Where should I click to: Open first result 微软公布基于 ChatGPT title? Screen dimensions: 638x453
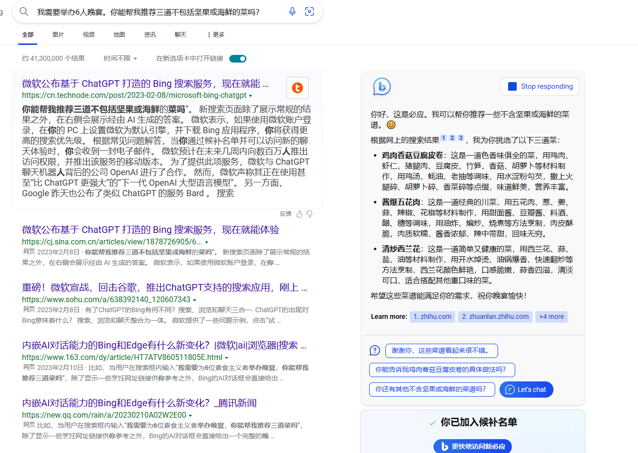[x=145, y=84]
